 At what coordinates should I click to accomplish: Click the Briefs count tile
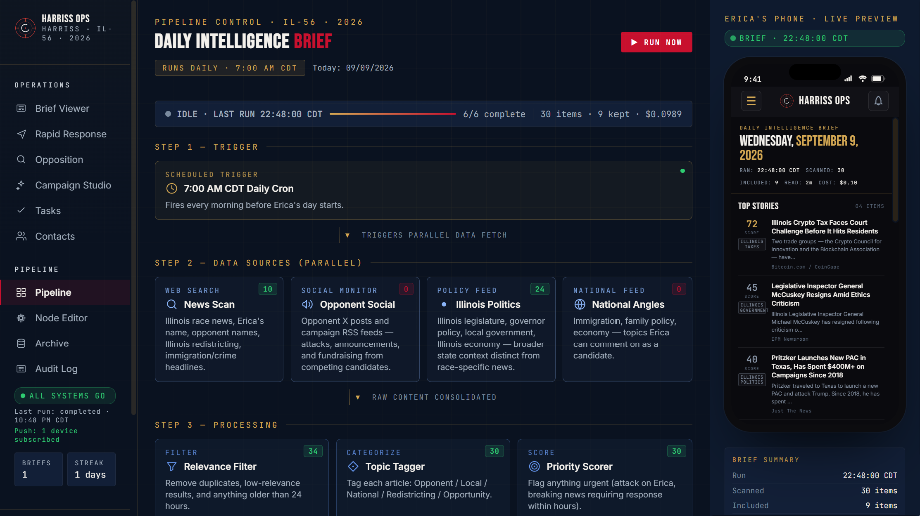[38, 469]
